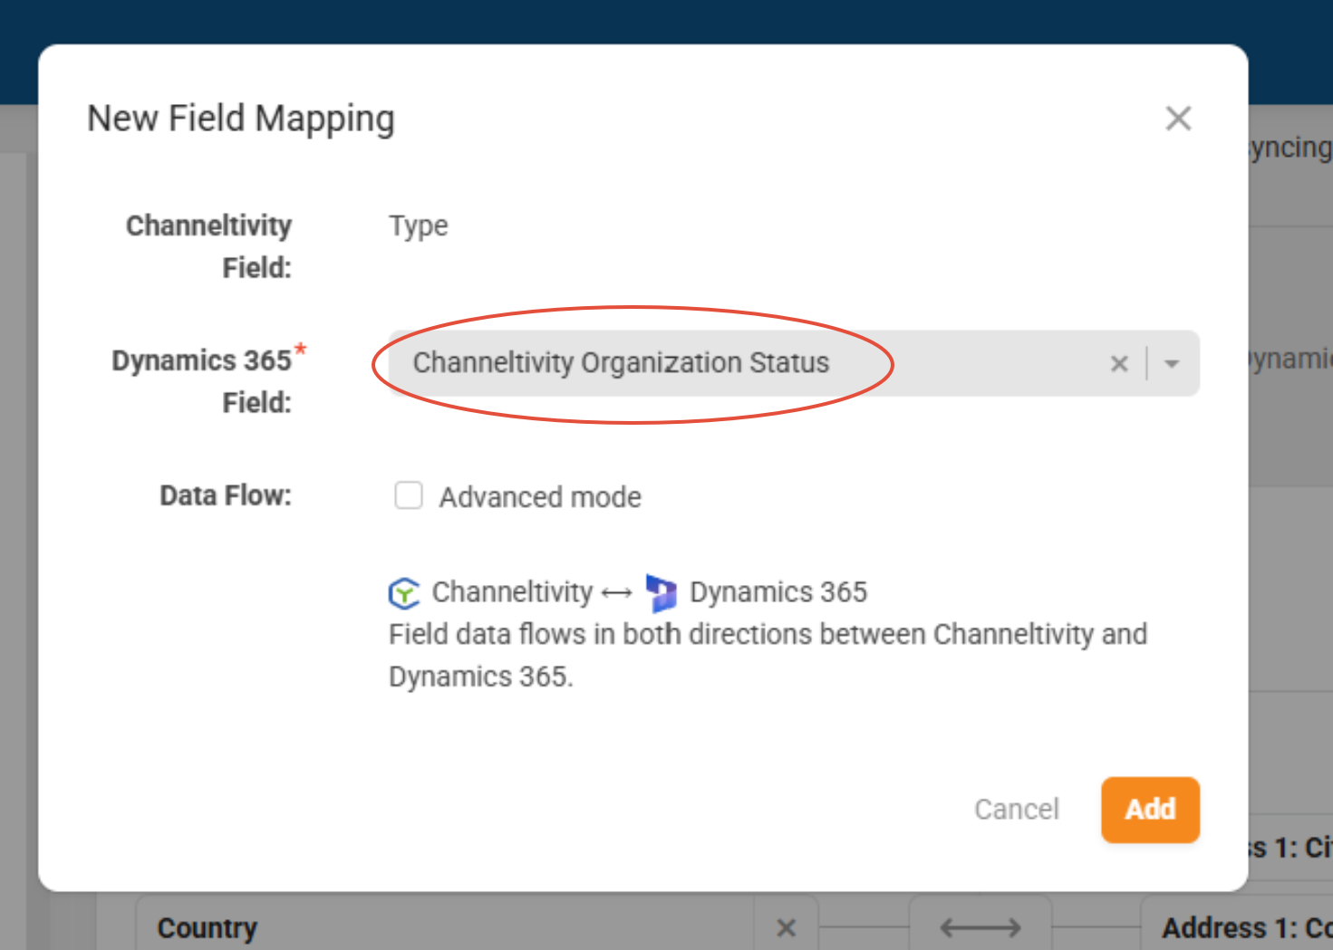Cancel the new field mapping
Image resolution: width=1333 pixels, height=950 pixels.
1017,809
